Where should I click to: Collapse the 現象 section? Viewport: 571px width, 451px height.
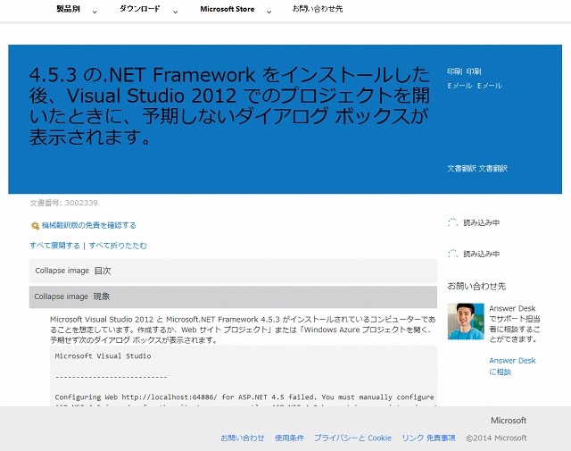point(233,296)
